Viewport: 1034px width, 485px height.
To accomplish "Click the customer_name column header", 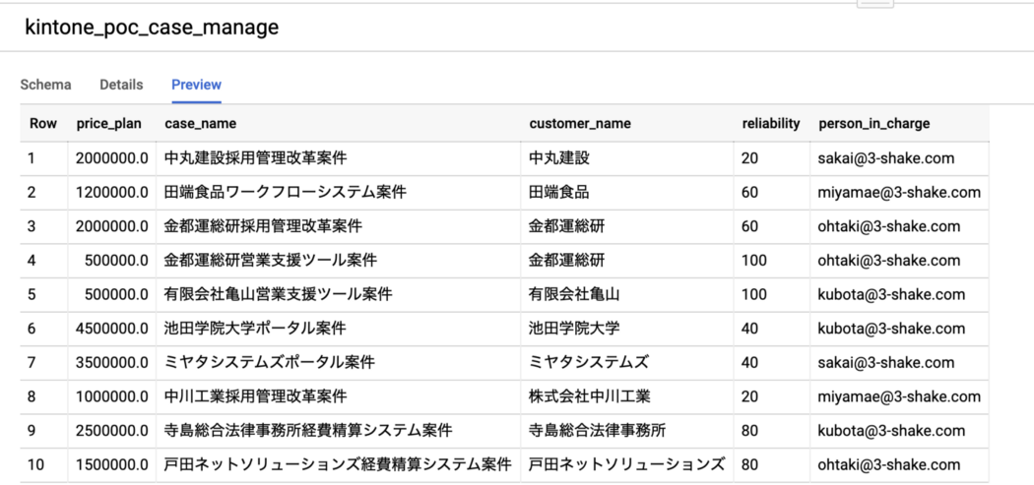I will pos(580,124).
